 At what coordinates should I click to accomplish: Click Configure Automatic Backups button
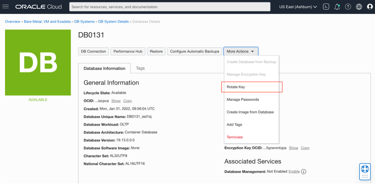pyautogui.click(x=195, y=51)
